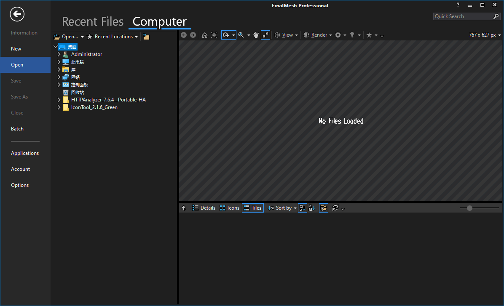Open Options in the side menu
504x306 pixels.
click(20, 185)
